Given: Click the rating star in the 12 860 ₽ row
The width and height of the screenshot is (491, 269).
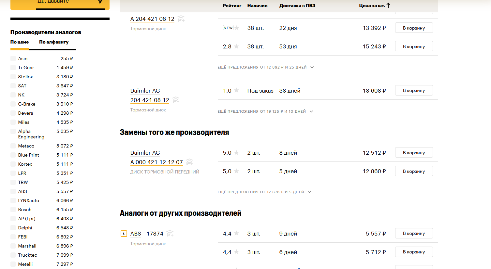Looking at the screenshot, I should coord(236,171).
